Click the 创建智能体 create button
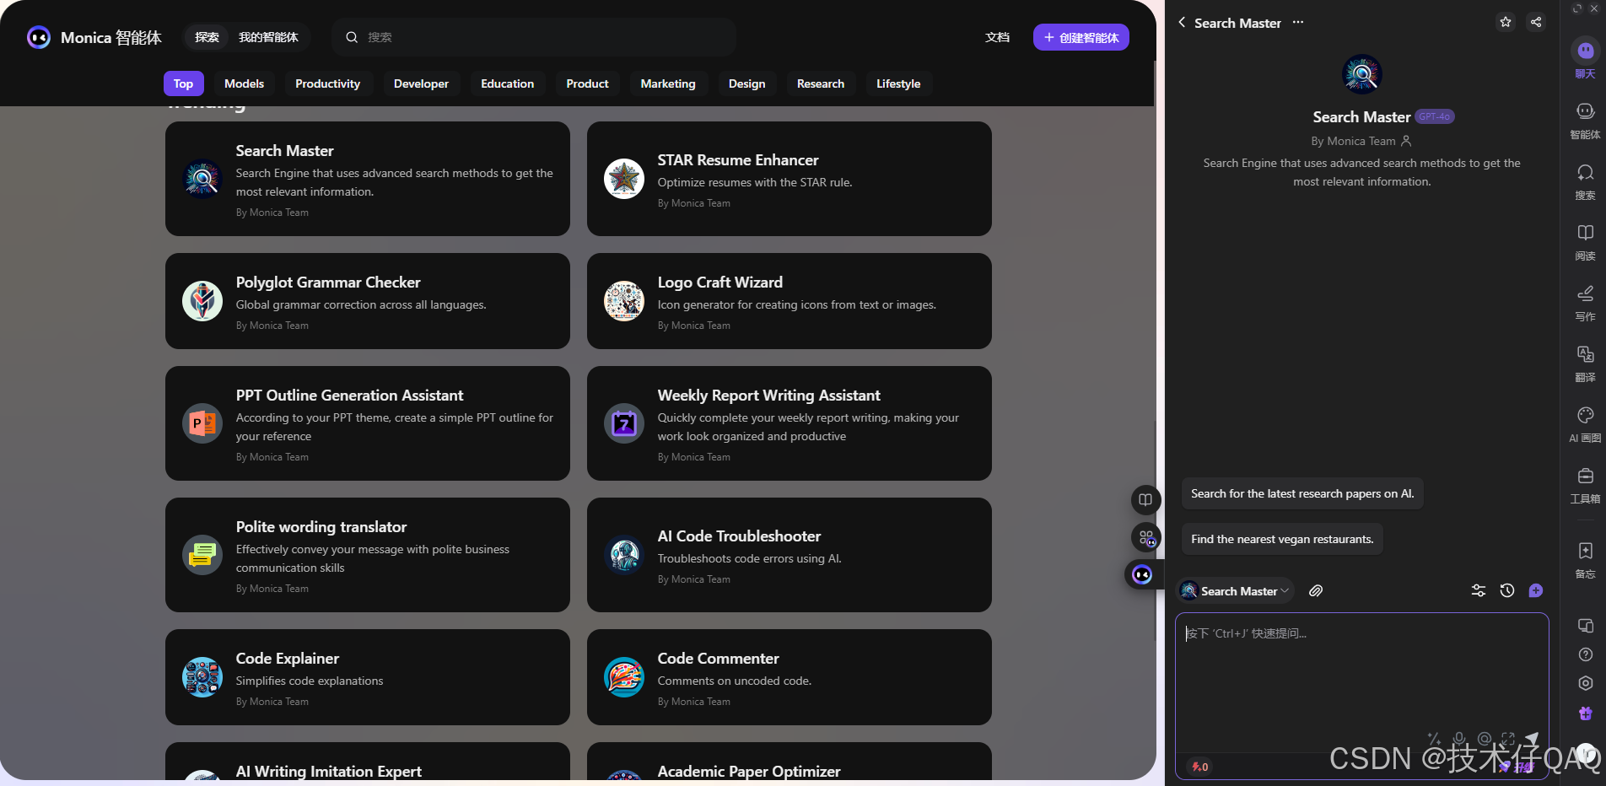 tap(1081, 37)
